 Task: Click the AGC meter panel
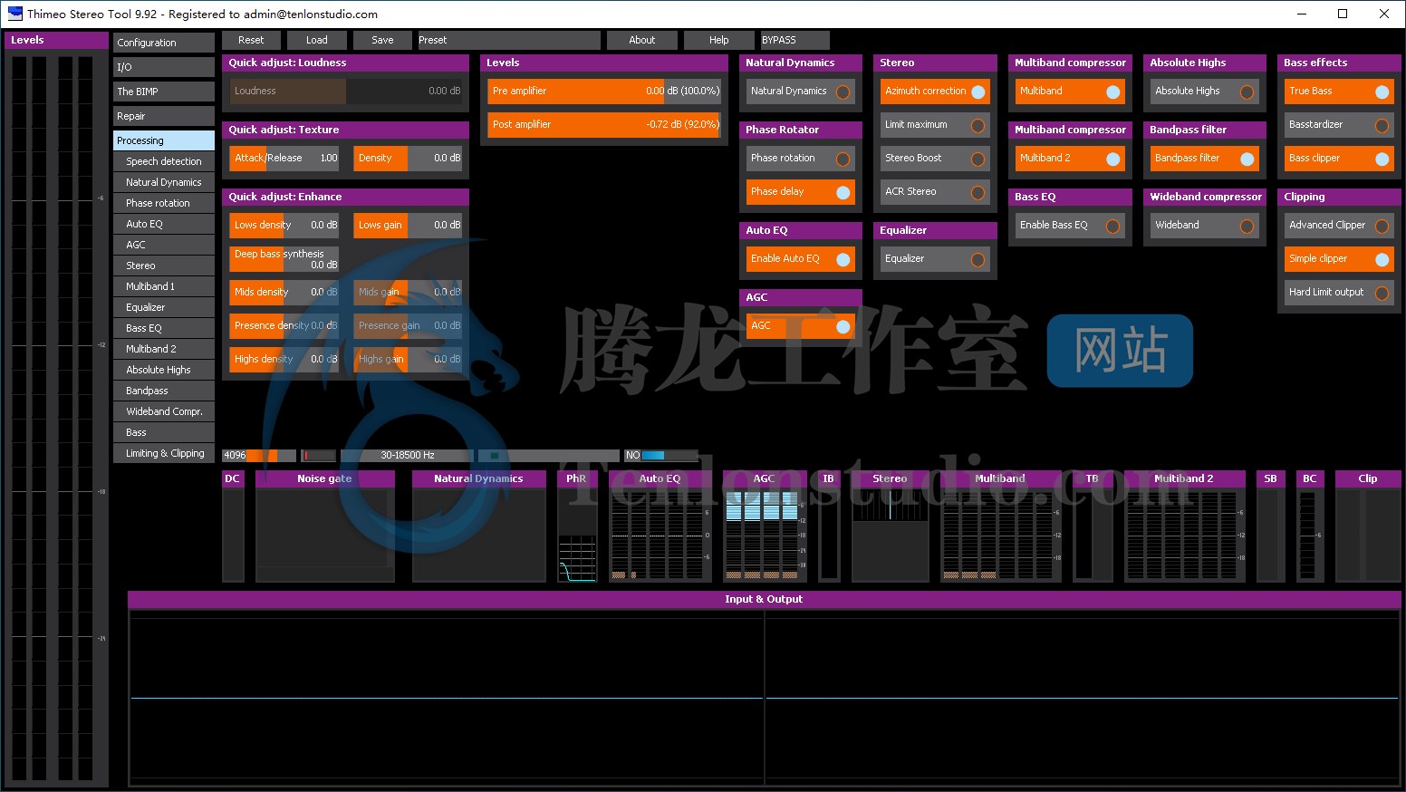click(765, 526)
